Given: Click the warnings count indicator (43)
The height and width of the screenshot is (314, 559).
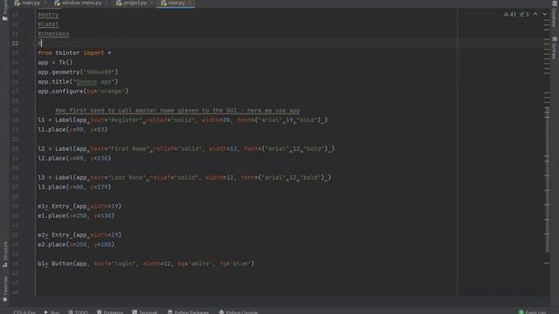Looking at the screenshot, I should [x=510, y=14].
